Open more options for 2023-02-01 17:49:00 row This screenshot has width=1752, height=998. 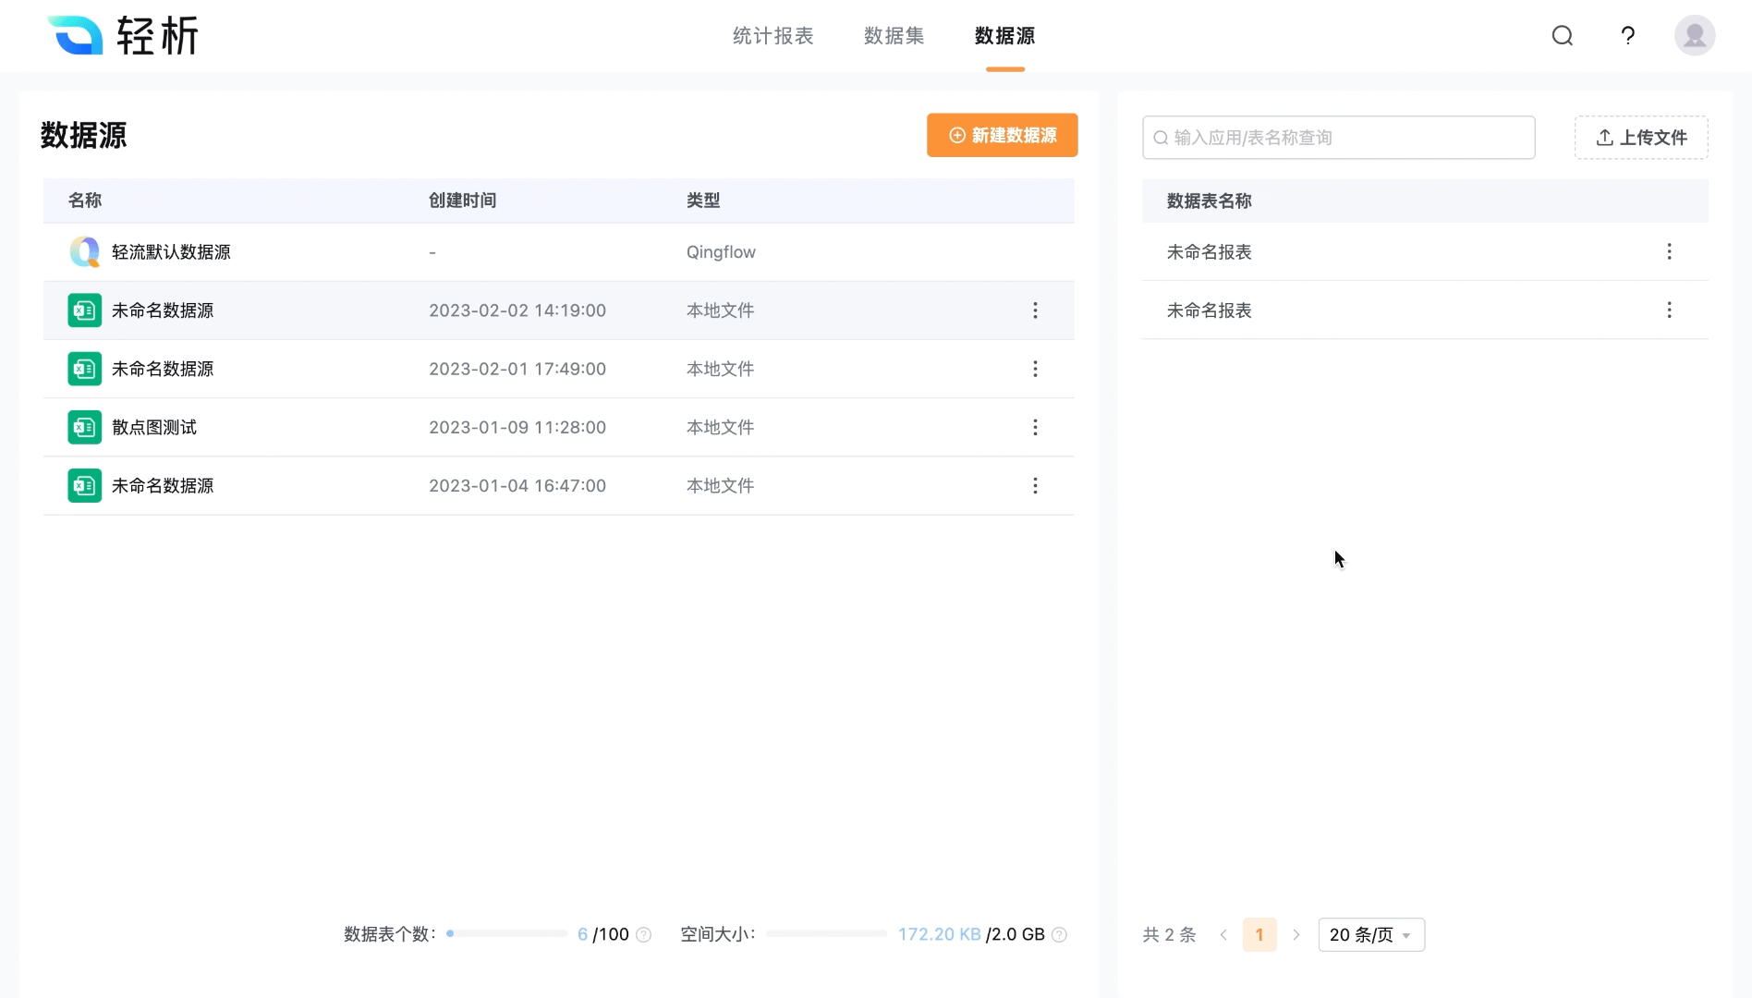1035,369
